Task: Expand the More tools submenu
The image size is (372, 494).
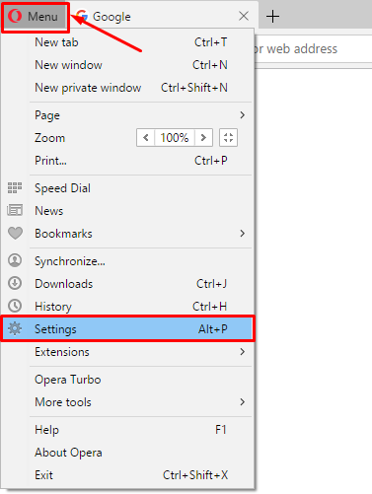Action: point(140,402)
